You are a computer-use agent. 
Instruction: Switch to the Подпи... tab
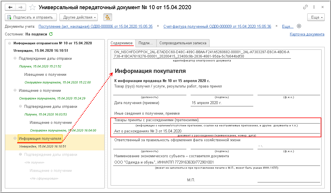tap(146, 43)
